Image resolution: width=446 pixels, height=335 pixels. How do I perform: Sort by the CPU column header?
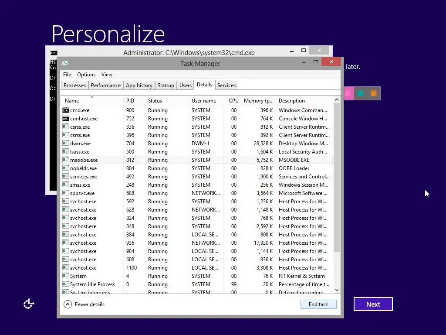coord(233,101)
